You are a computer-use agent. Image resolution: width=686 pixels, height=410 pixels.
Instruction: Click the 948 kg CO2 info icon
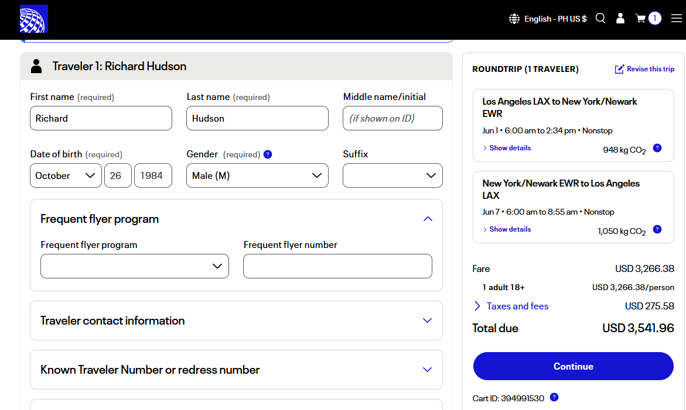[657, 148]
